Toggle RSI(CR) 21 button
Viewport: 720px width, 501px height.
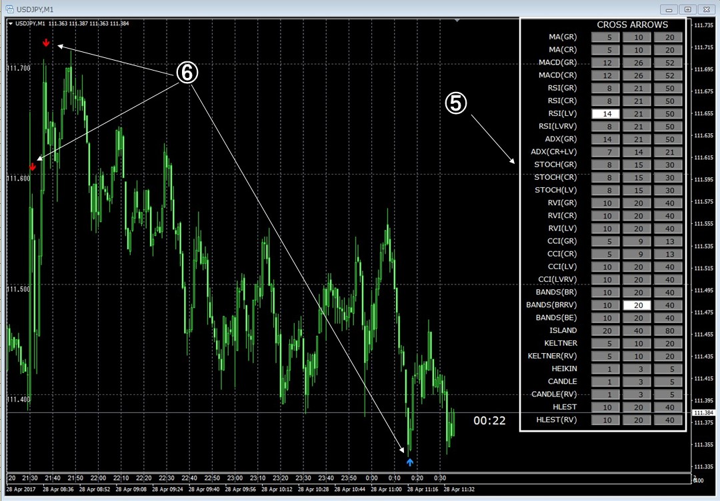click(x=637, y=101)
